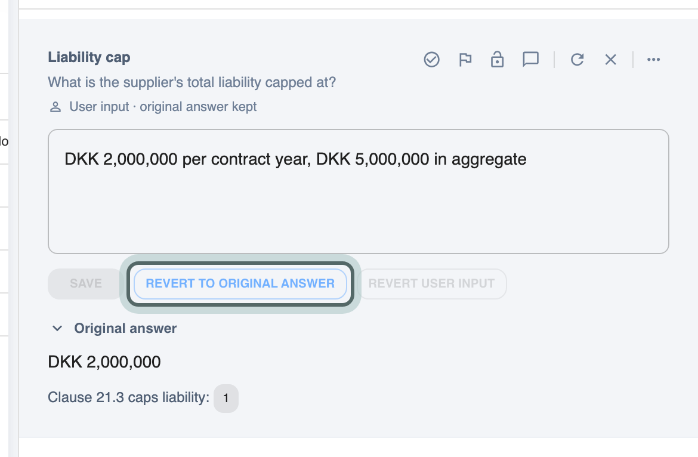Open citation badge 1 for Clause 21.3

coord(226,399)
